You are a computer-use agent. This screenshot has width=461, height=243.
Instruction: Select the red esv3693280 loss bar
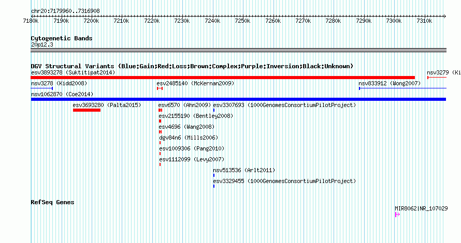87,110
